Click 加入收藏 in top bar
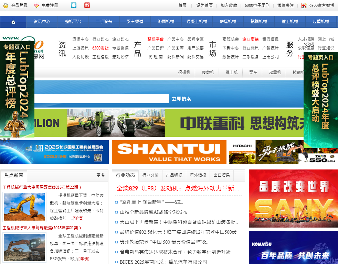 (x=229, y=5)
